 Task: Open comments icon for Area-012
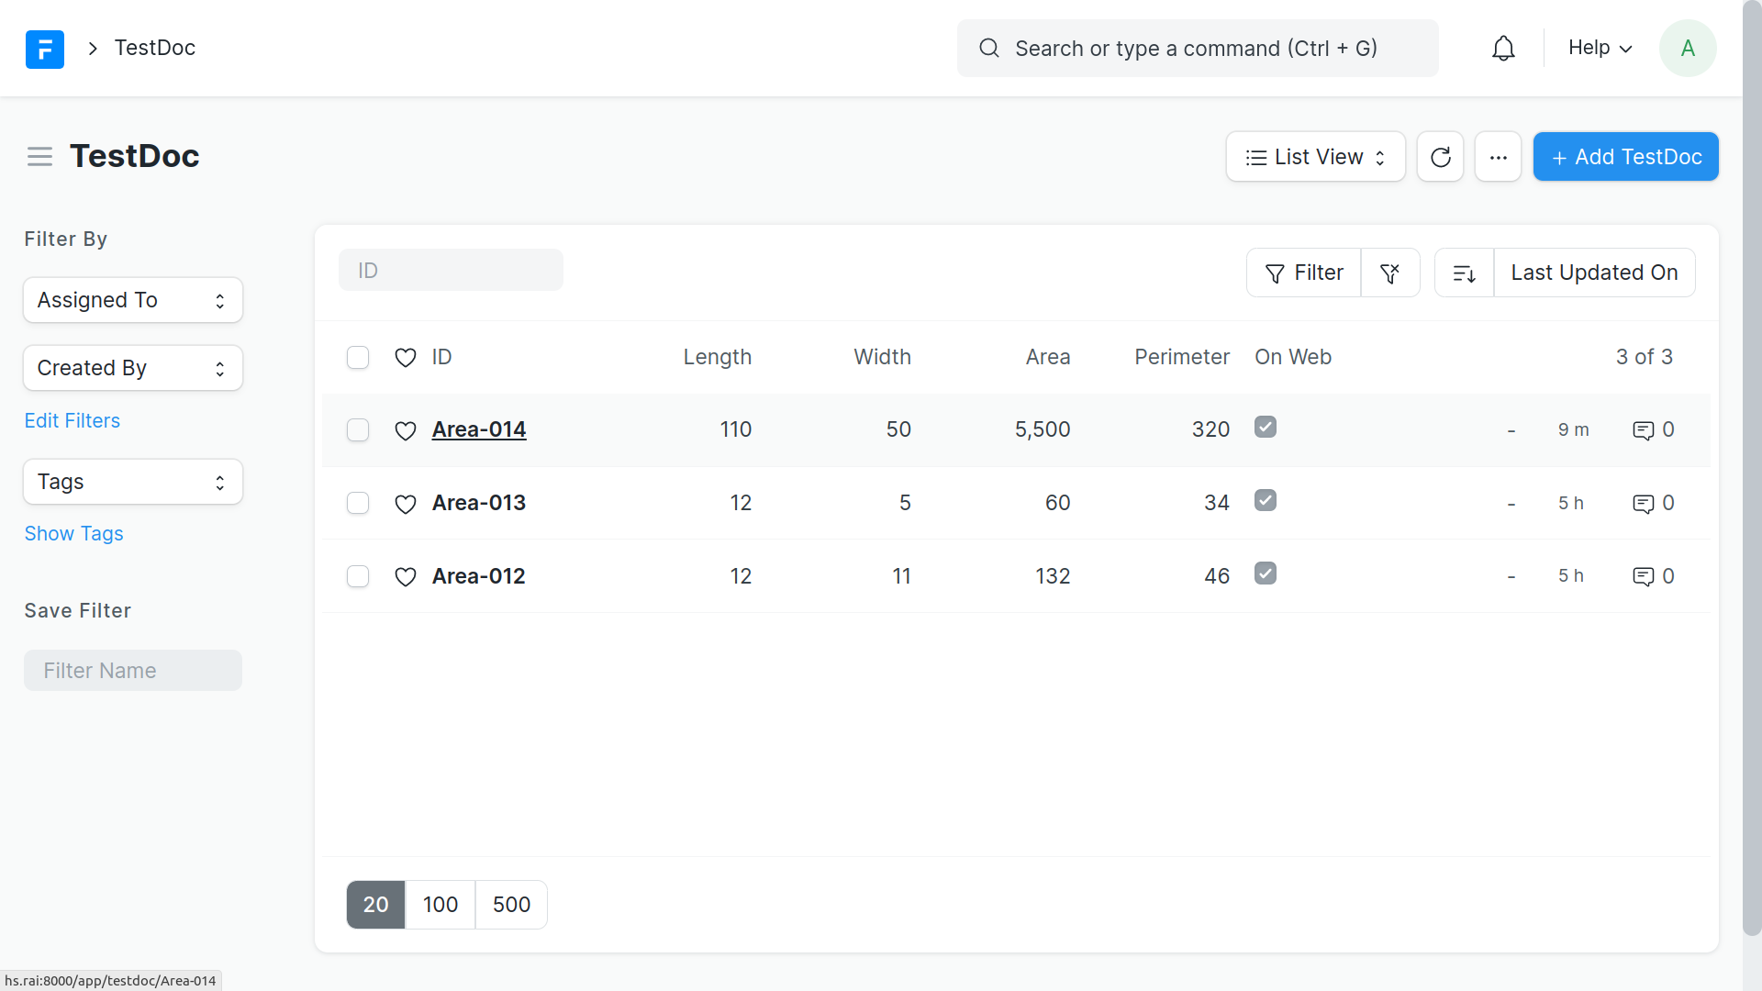[x=1643, y=576]
